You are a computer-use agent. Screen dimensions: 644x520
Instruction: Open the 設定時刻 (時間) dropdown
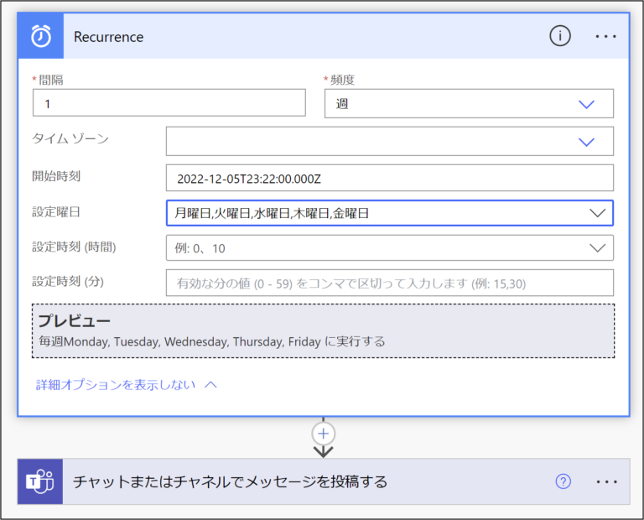tap(390, 247)
